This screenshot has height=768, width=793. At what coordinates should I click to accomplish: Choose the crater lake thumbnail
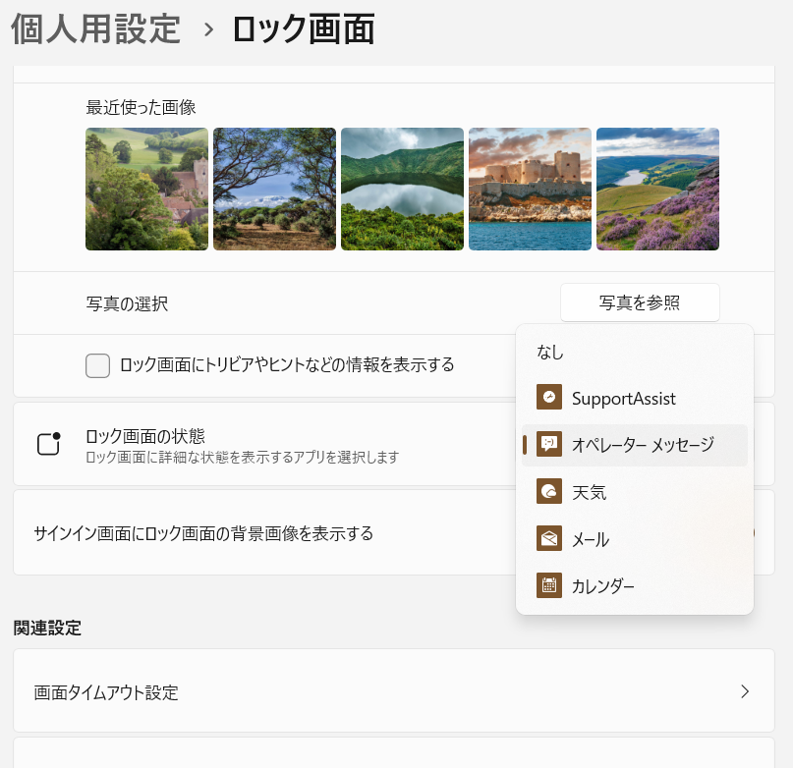tap(402, 190)
